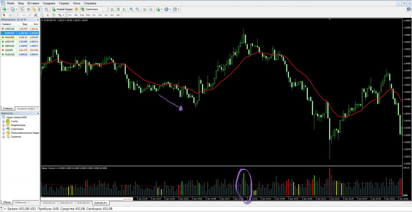Switch chart to bar chart icon
The height and width of the screenshot is (212, 412).
(x=112, y=9)
